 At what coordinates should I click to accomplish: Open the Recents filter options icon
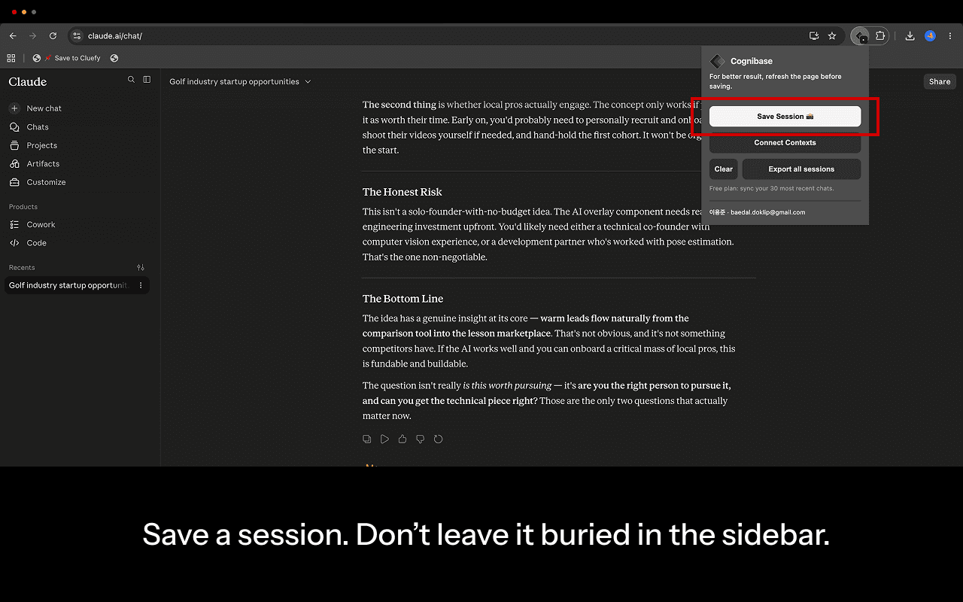click(x=141, y=267)
